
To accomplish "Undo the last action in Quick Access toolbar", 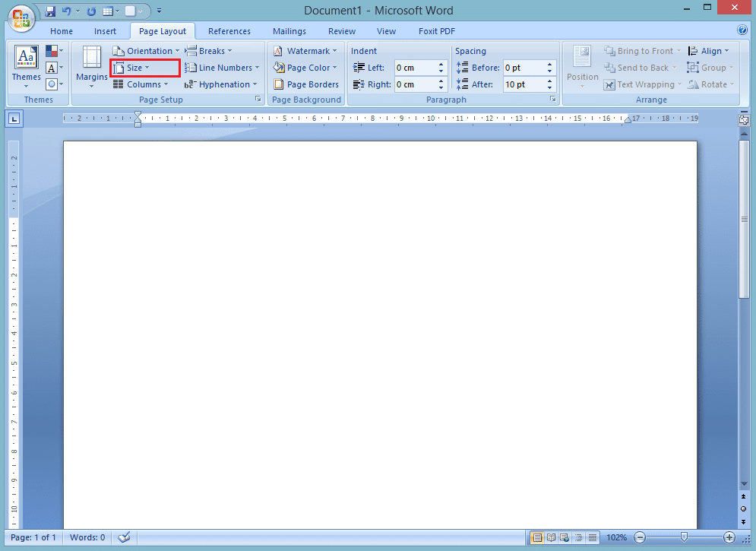I will click(67, 11).
